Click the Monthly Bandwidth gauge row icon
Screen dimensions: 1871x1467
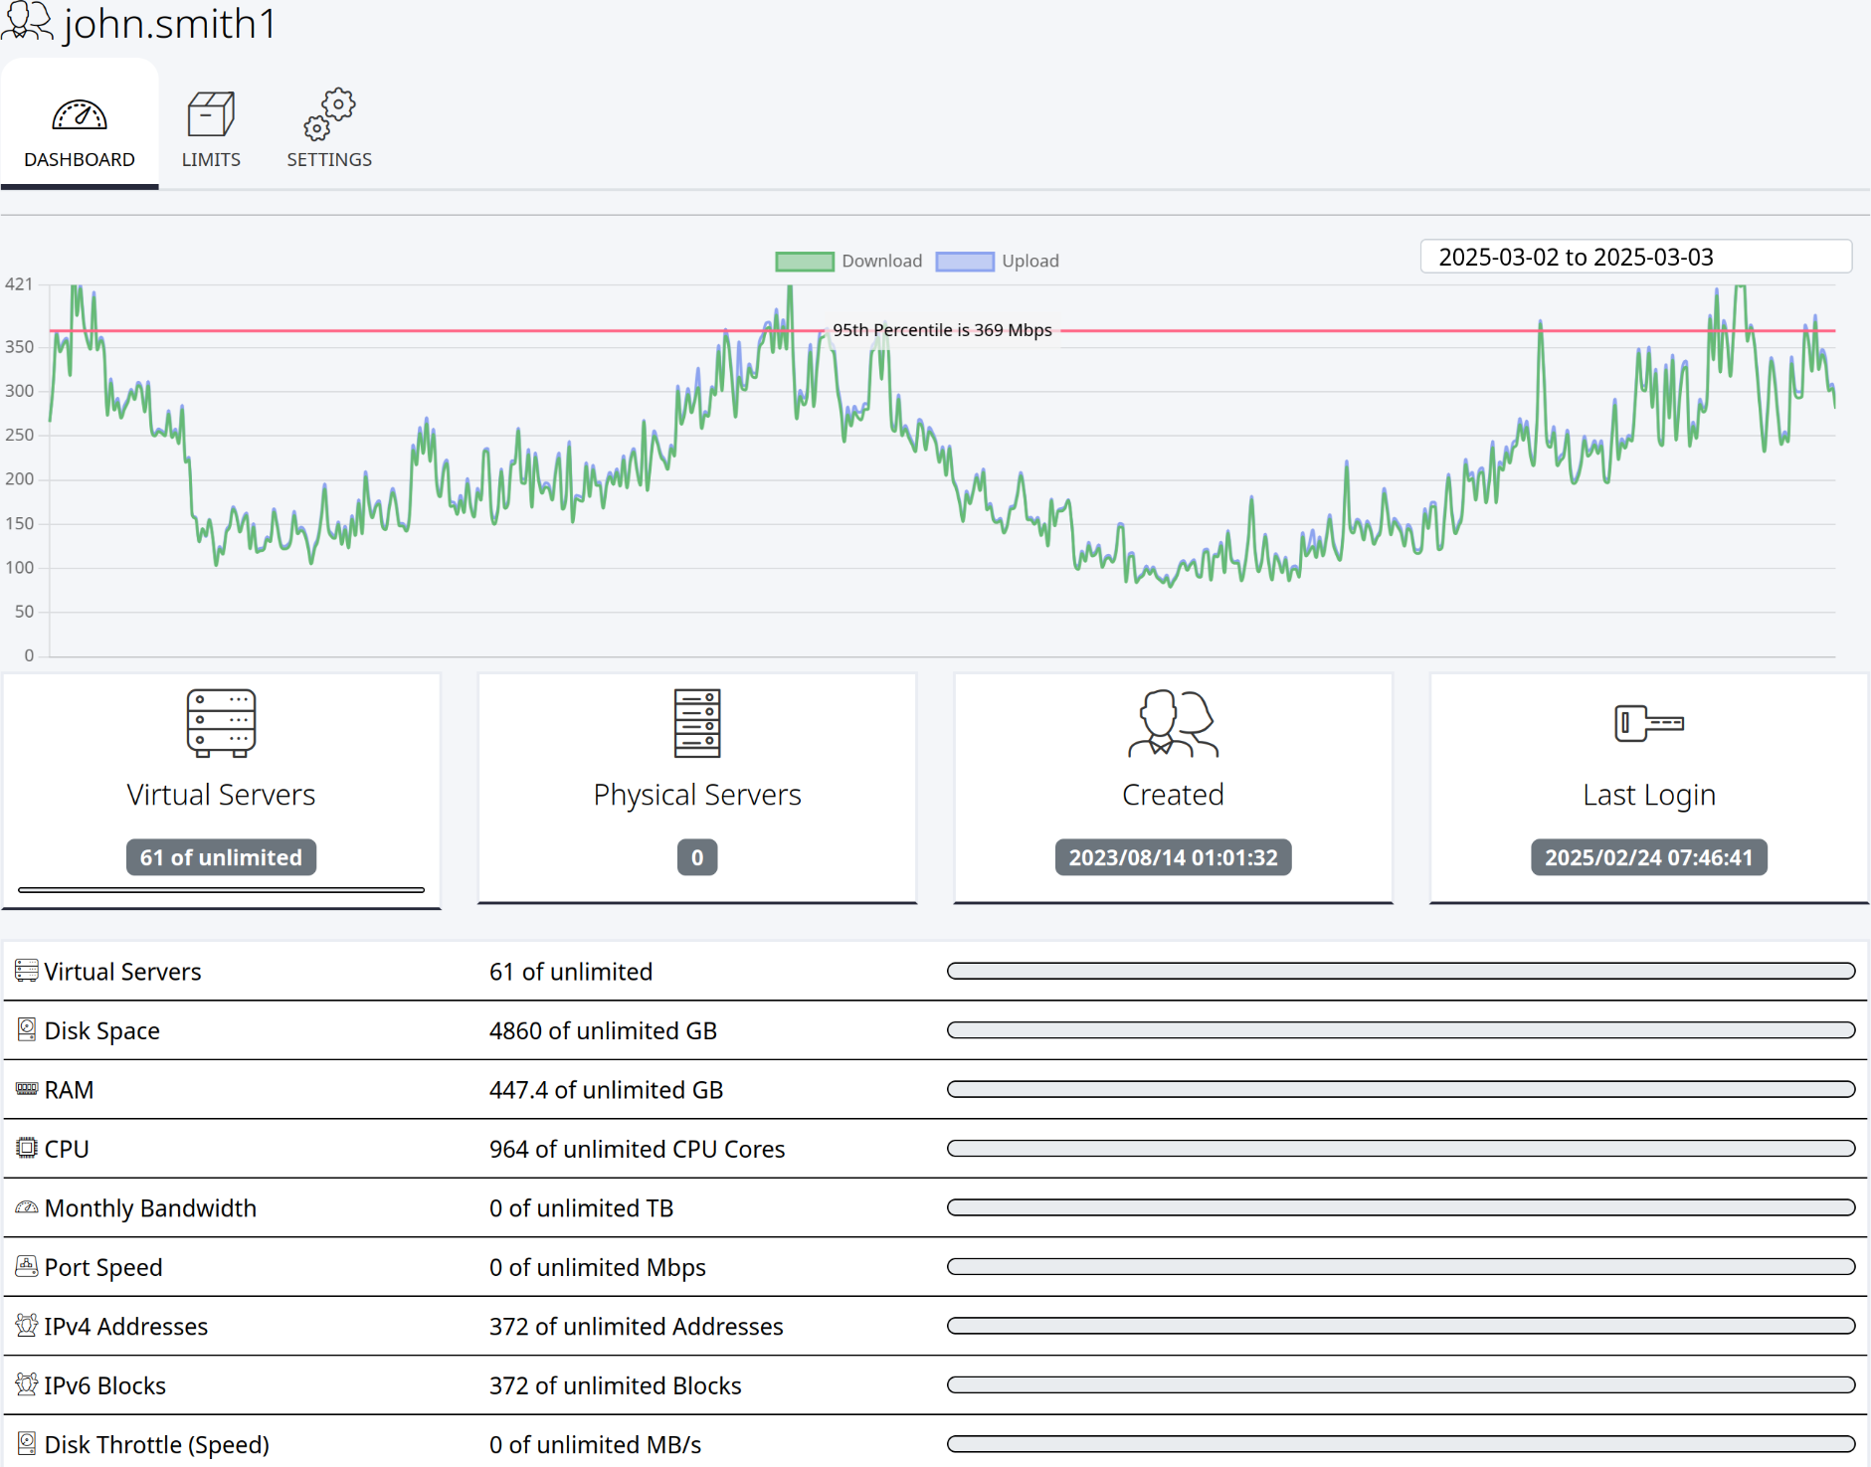tap(27, 1207)
